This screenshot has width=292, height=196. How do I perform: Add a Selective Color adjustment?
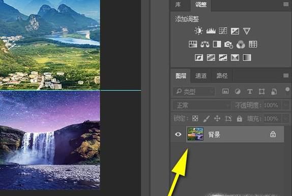coord(235,58)
